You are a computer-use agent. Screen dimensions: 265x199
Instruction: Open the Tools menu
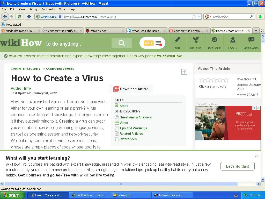pos(62,9)
